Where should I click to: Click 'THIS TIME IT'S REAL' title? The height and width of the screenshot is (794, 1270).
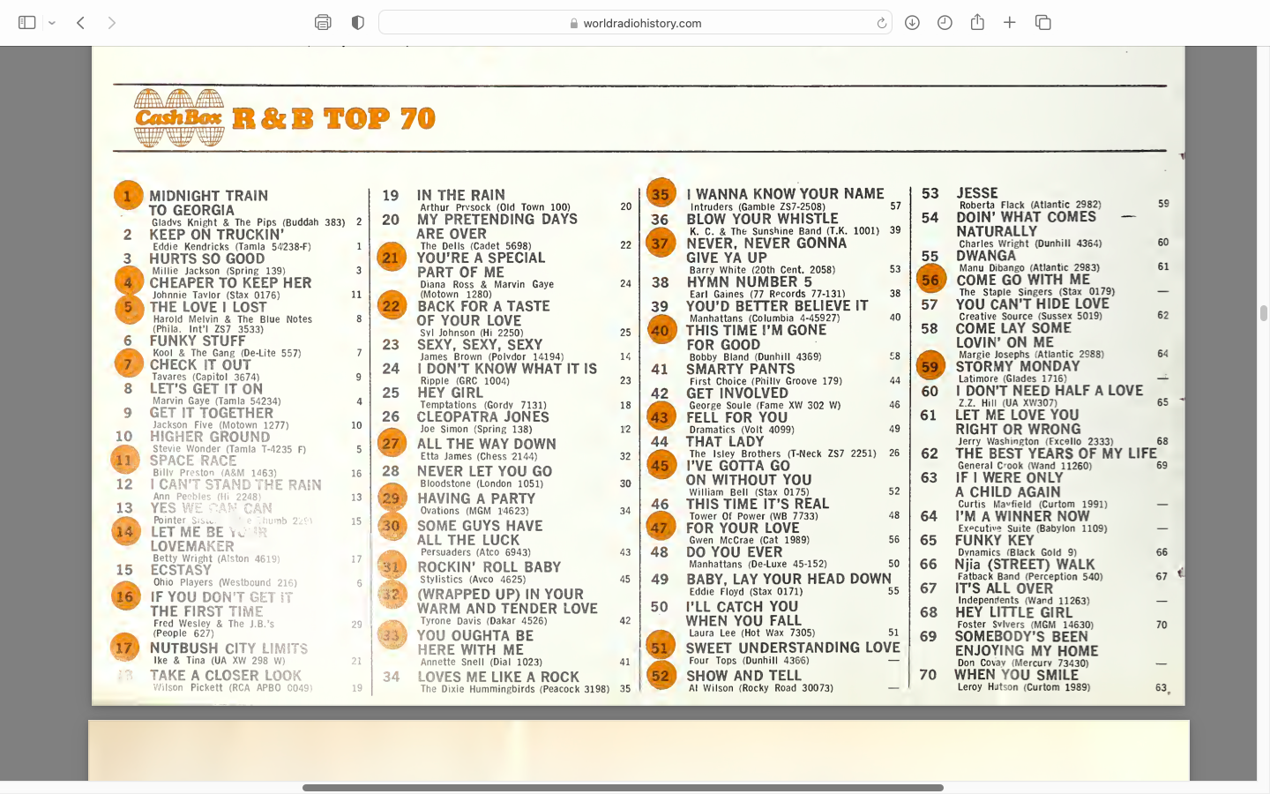click(x=758, y=504)
